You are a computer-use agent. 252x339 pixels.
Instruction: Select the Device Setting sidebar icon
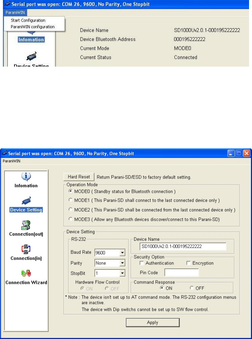click(26, 204)
